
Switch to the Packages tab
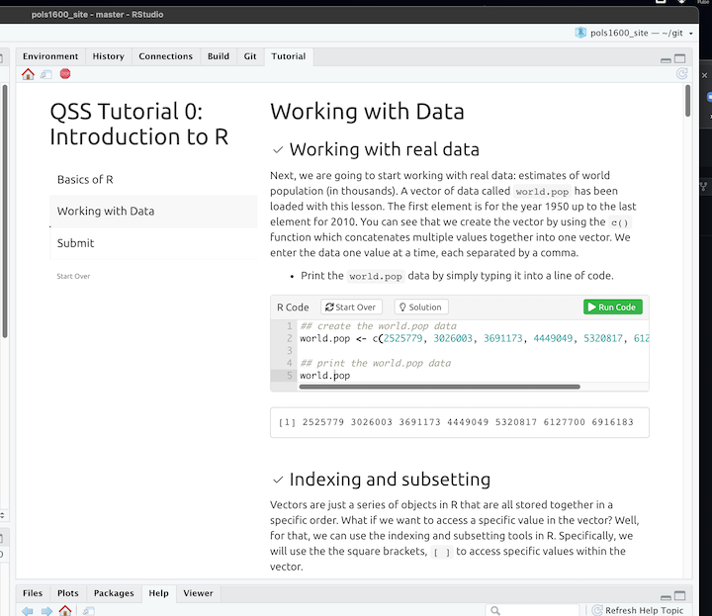click(x=114, y=593)
